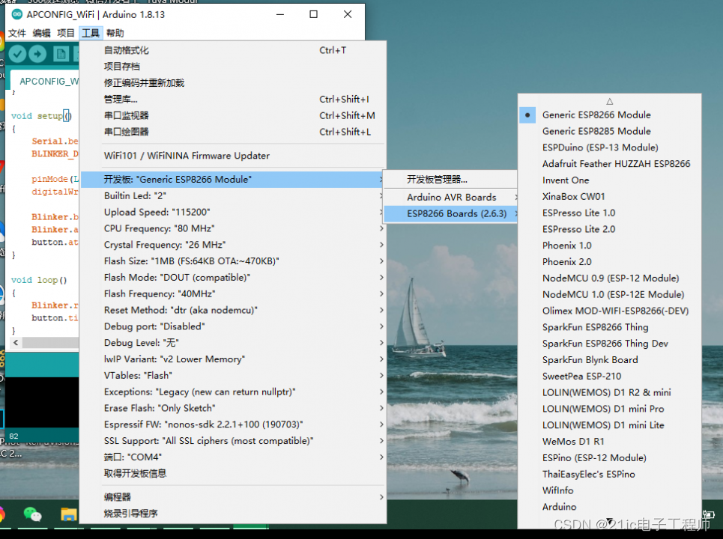This screenshot has width=723, height=539.
Task: Open the 编辑 menu
Action: [x=41, y=33]
